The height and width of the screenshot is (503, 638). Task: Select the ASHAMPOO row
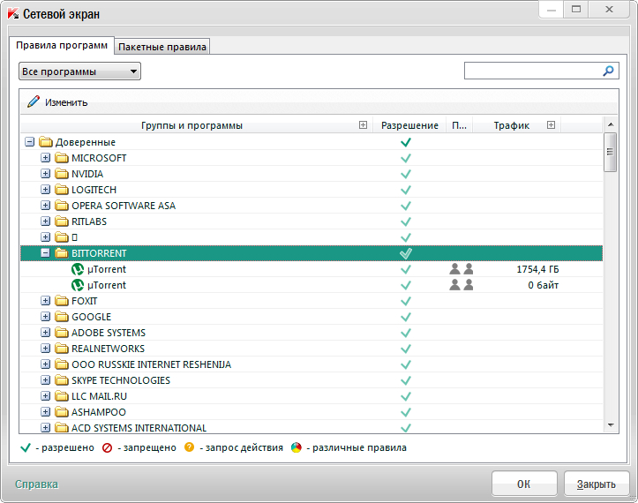[311, 412]
